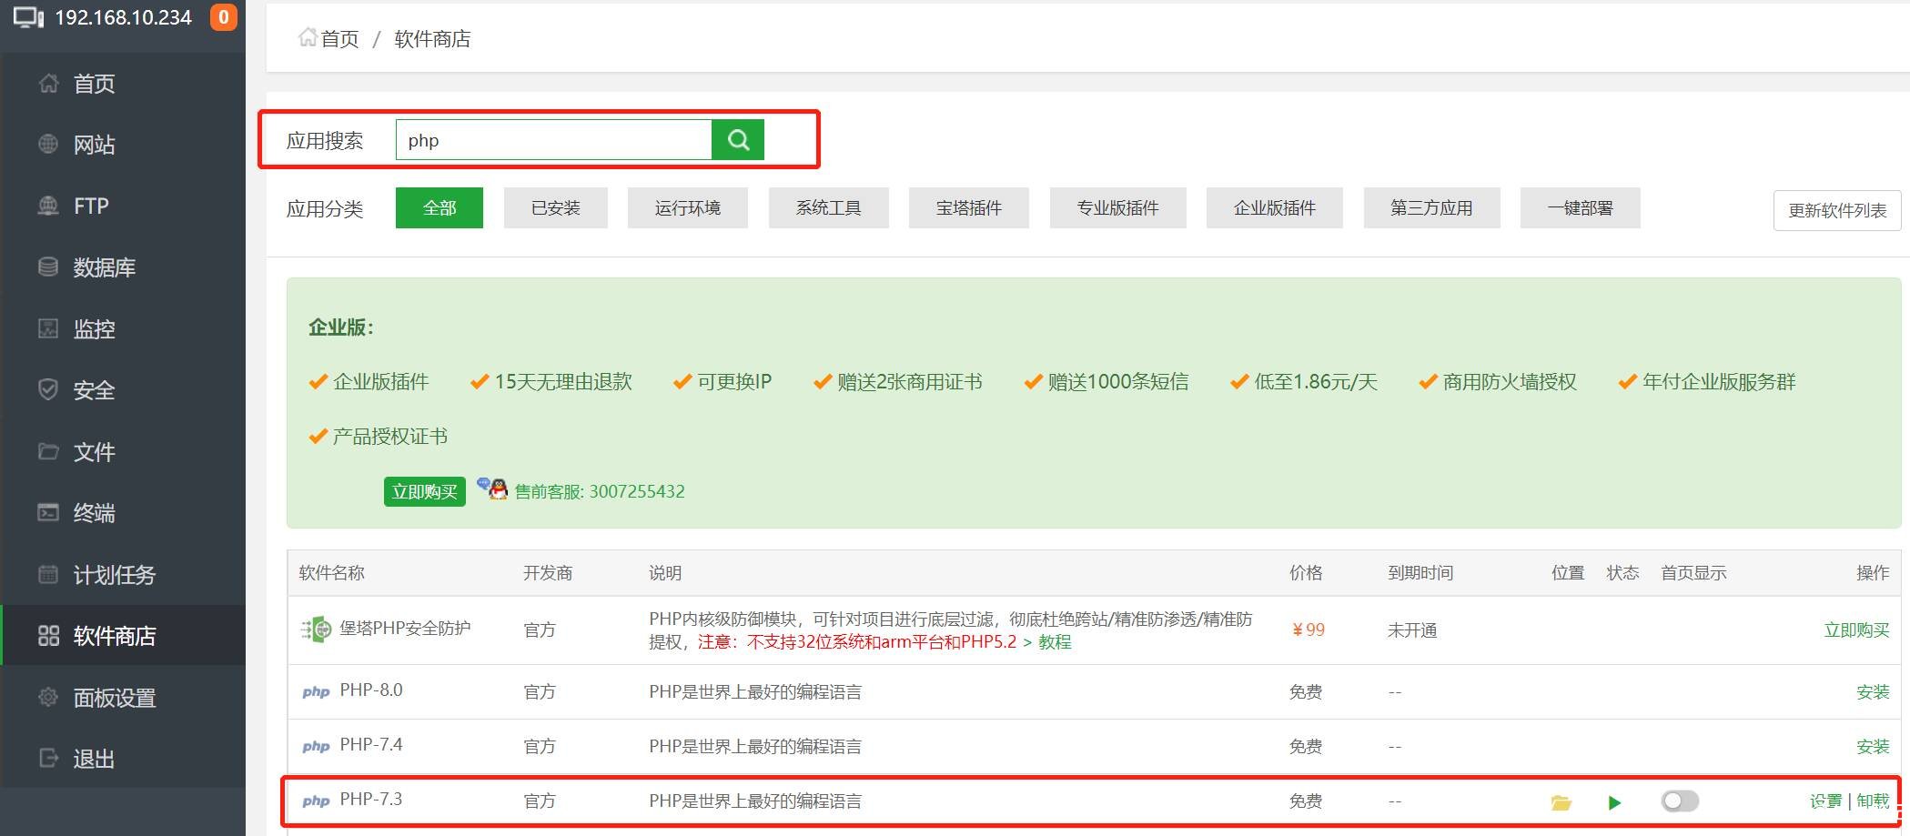Screen dimensions: 1910x836
Task: Open 软件商店 in the left sidebar
Action: [x=123, y=636]
